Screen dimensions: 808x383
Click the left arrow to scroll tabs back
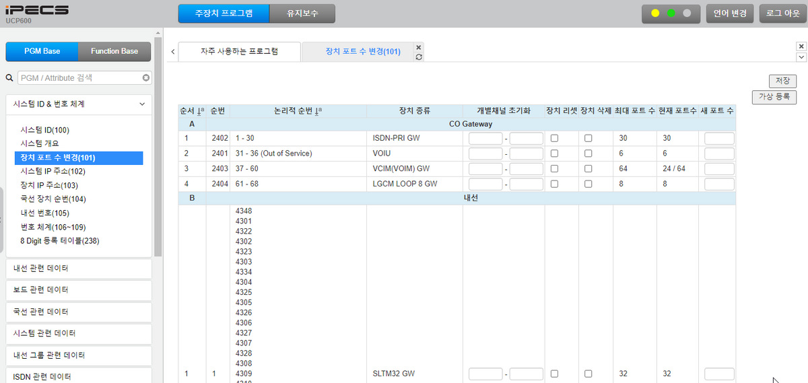[173, 52]
